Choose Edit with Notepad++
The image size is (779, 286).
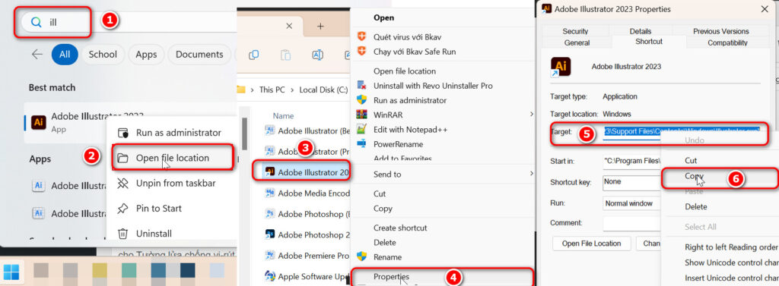coord(410,130)
